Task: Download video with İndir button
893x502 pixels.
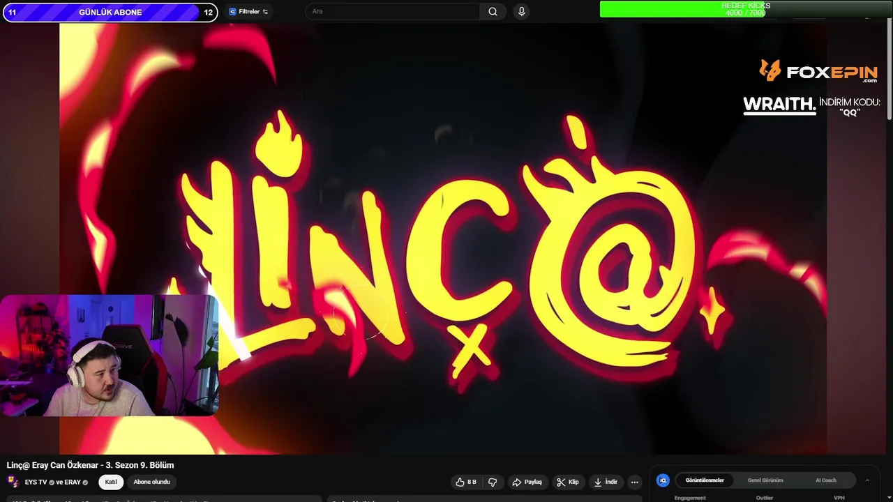Action: coord(606,482)
